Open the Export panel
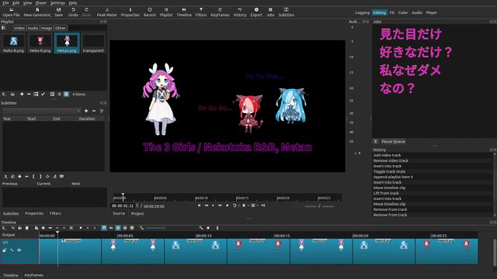This screenshot has width=497, height=279. coord(256,12)
